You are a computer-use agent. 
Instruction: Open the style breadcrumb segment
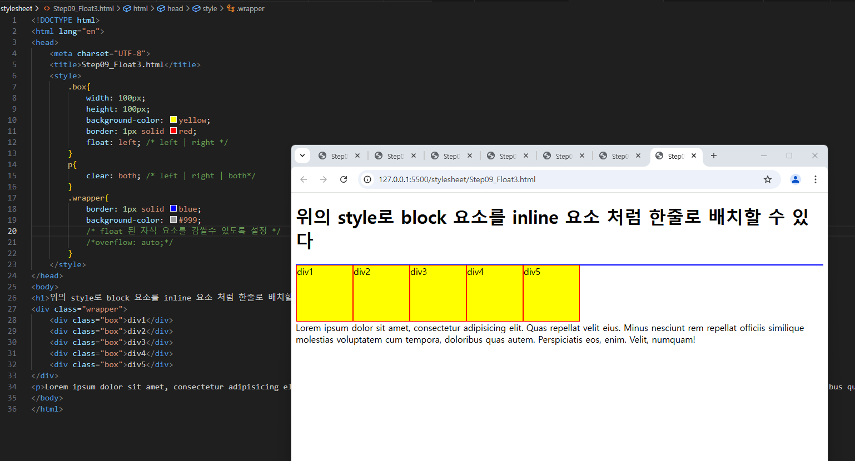pyautogui.click(x=210, y=8)
